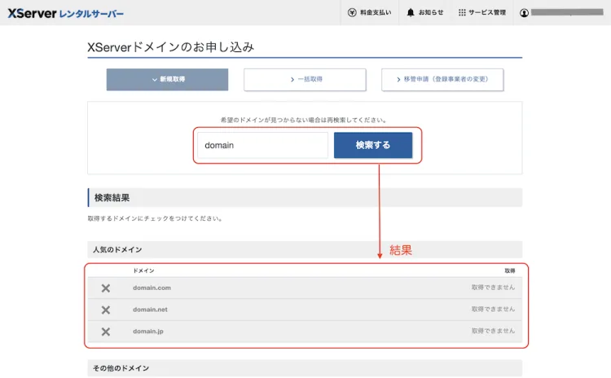611x378 pixels.
Task: Click the X icon for domain.net
Action: 106,310
